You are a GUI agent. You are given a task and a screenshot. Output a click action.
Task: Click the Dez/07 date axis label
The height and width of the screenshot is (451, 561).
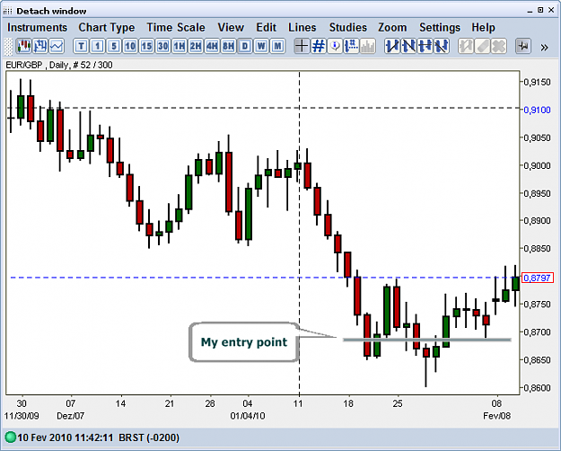pos(71,416)
